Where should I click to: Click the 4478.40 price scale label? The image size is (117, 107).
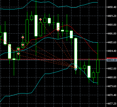[x=112, y=95]
